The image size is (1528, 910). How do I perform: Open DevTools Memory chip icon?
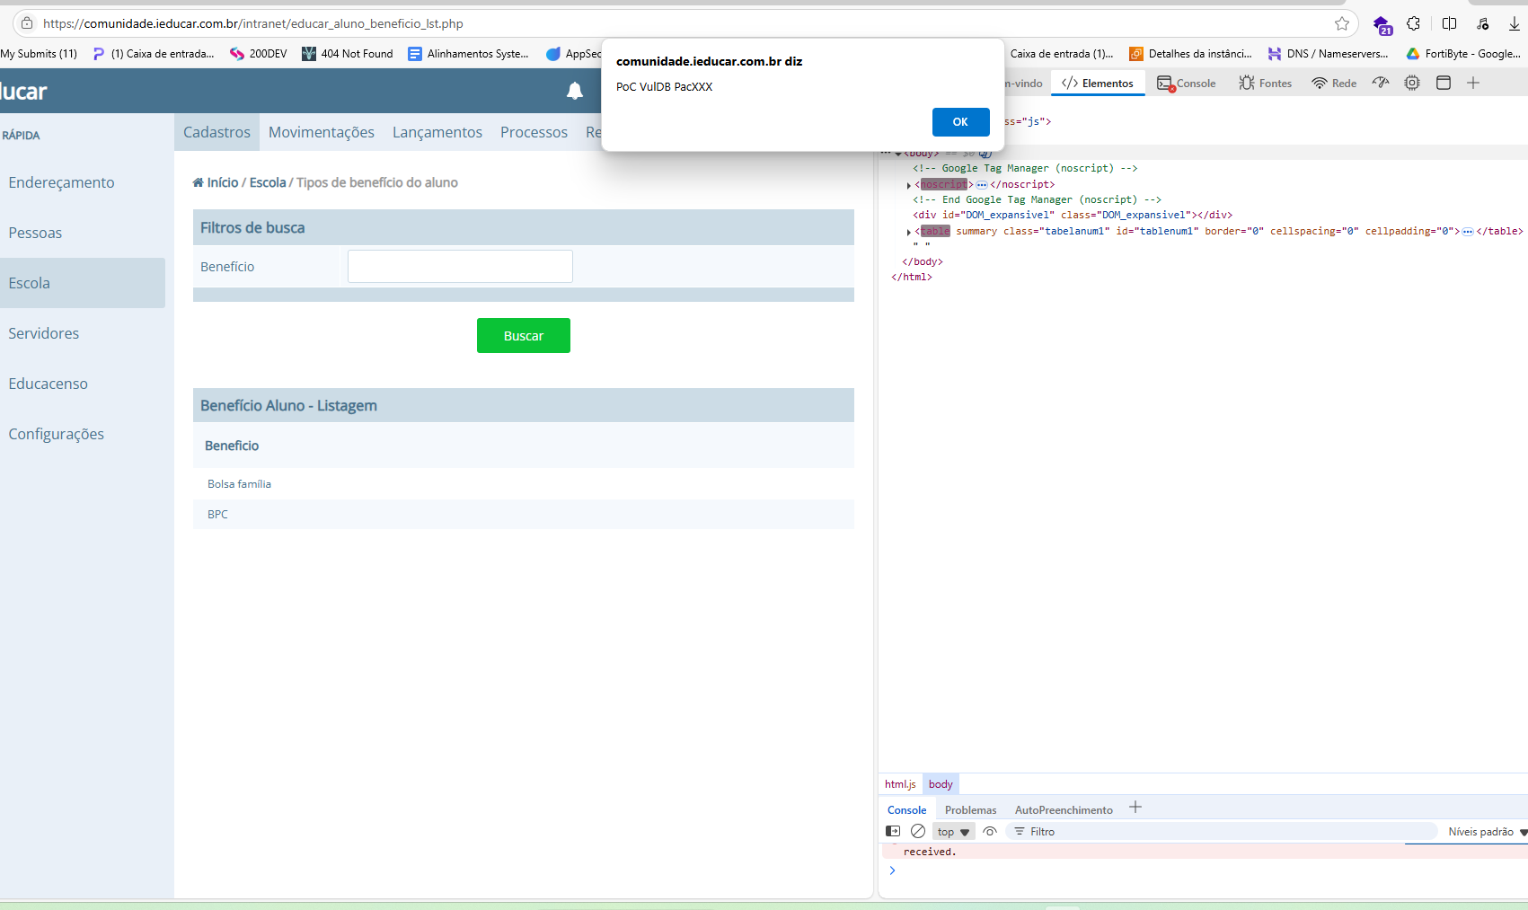click(x=1412, y=83)
